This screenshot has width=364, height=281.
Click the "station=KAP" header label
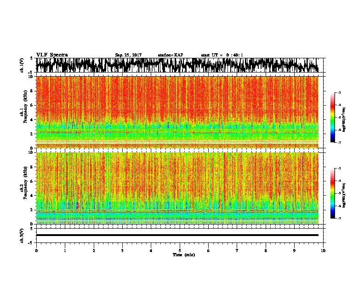pyautogui.click(x=171, y=55)
